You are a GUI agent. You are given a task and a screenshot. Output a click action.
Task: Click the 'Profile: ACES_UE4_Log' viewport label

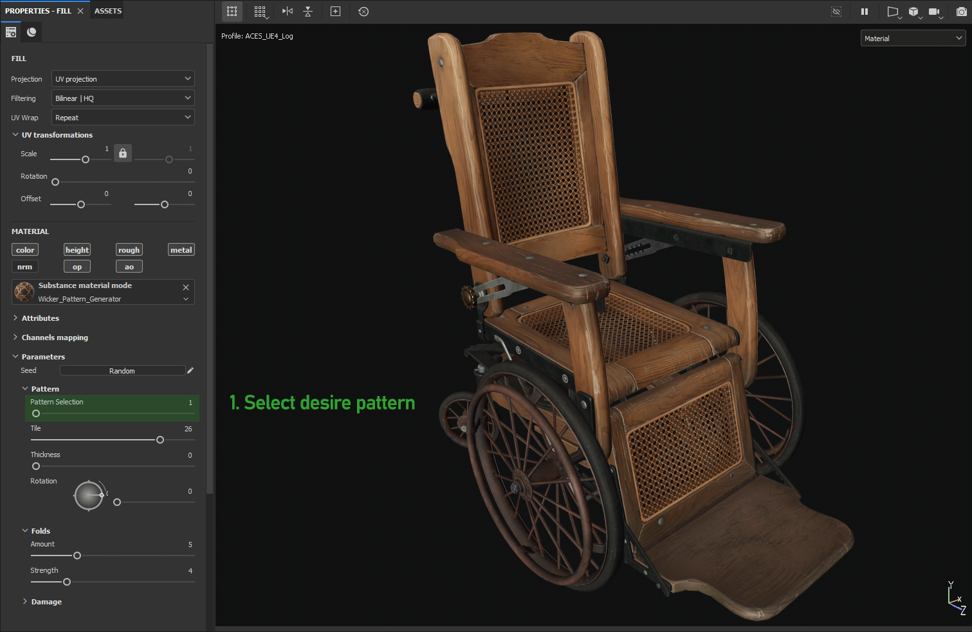[257, 36]
